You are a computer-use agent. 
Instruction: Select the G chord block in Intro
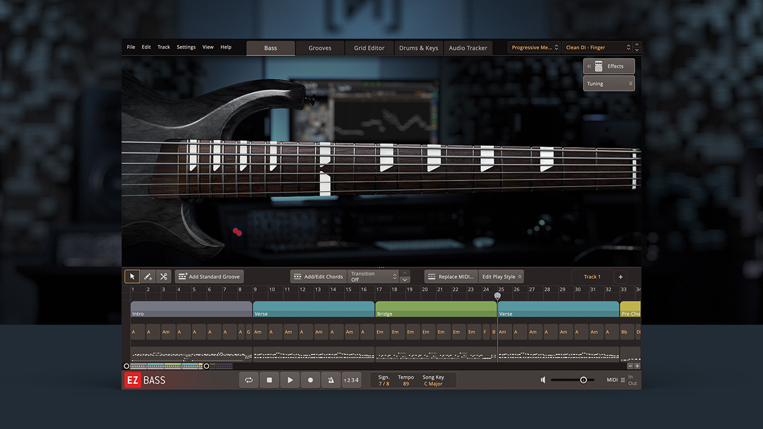[x=249, y=332]
